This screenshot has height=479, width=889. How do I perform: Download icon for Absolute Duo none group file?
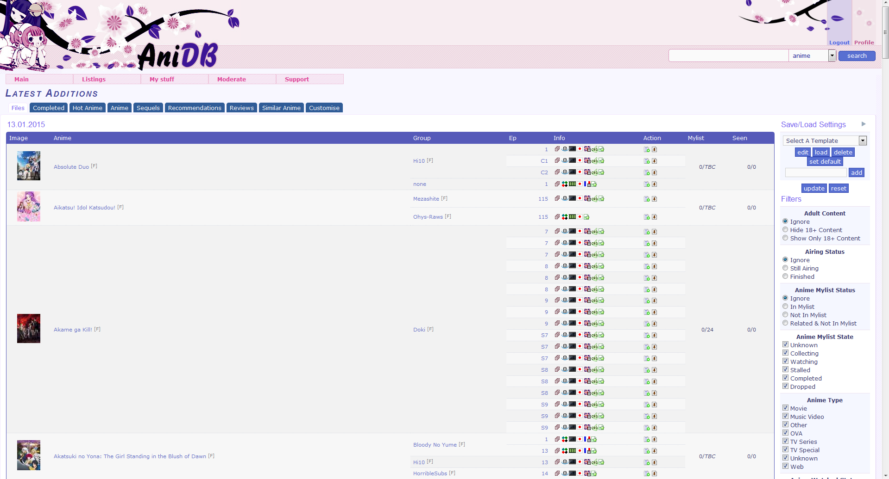[654, 184]
